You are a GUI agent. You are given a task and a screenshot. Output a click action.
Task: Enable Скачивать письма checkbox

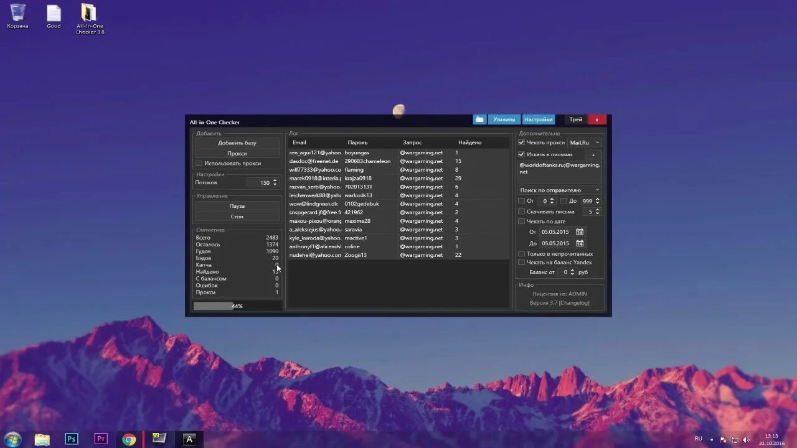coord(521,212)
